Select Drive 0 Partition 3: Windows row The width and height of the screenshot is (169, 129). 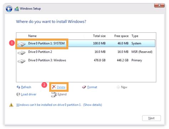point(86,60)
